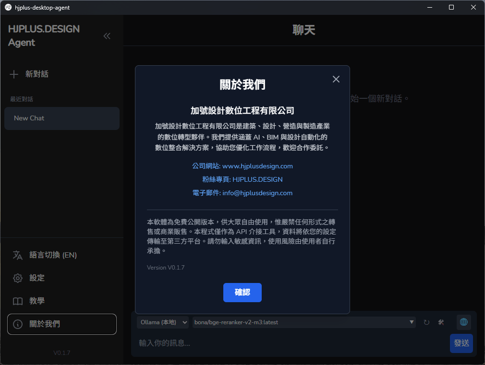The width and height of the screenshot is (485, 365).
Task: Click the about info circle icon
Action: tap(18, 324)
